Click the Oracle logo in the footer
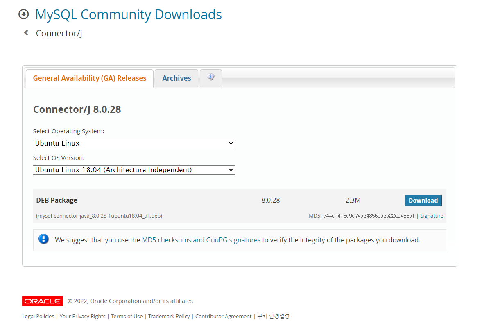Screen dimensions: 491x335 coord(43,301)
